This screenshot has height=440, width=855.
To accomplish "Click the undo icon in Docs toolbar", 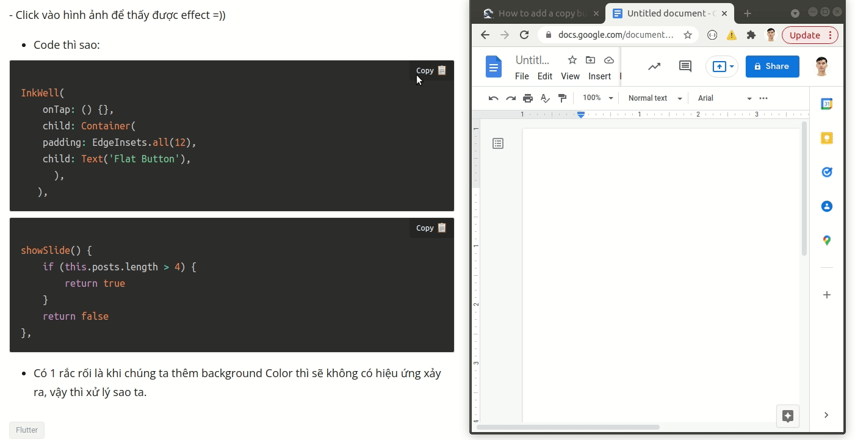I will [493, 98].
